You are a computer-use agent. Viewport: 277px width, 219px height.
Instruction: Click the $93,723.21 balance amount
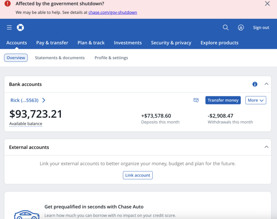(35, 114)
